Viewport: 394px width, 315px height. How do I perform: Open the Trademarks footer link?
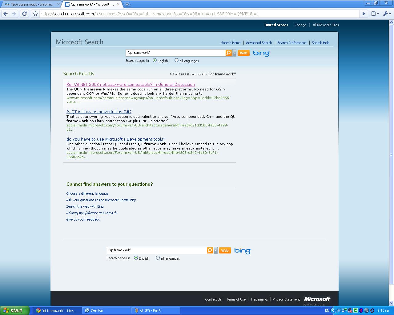259,299
